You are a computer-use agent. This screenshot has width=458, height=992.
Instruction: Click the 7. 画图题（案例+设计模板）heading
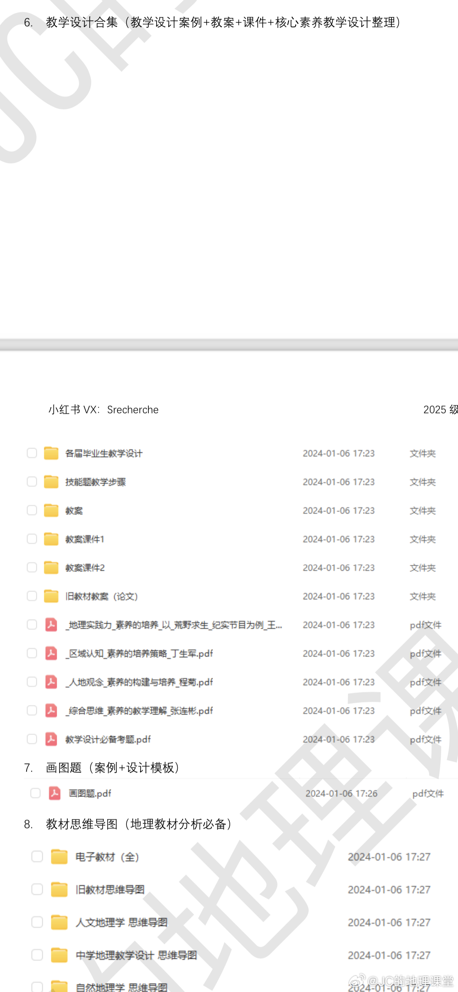(x=112, y=768)
